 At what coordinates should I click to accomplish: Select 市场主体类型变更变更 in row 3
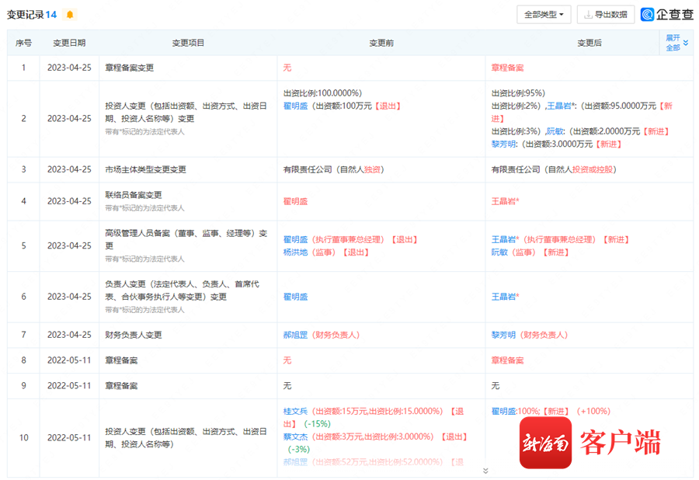[x=145, y=170]
